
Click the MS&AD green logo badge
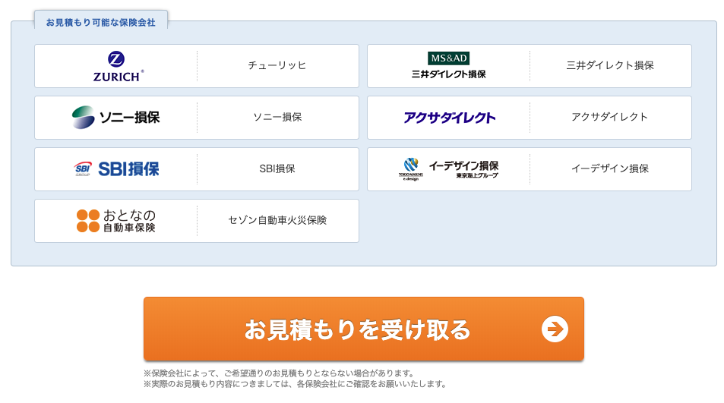pos(448,58)
